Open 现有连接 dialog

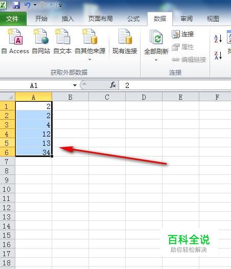point(125,41)
